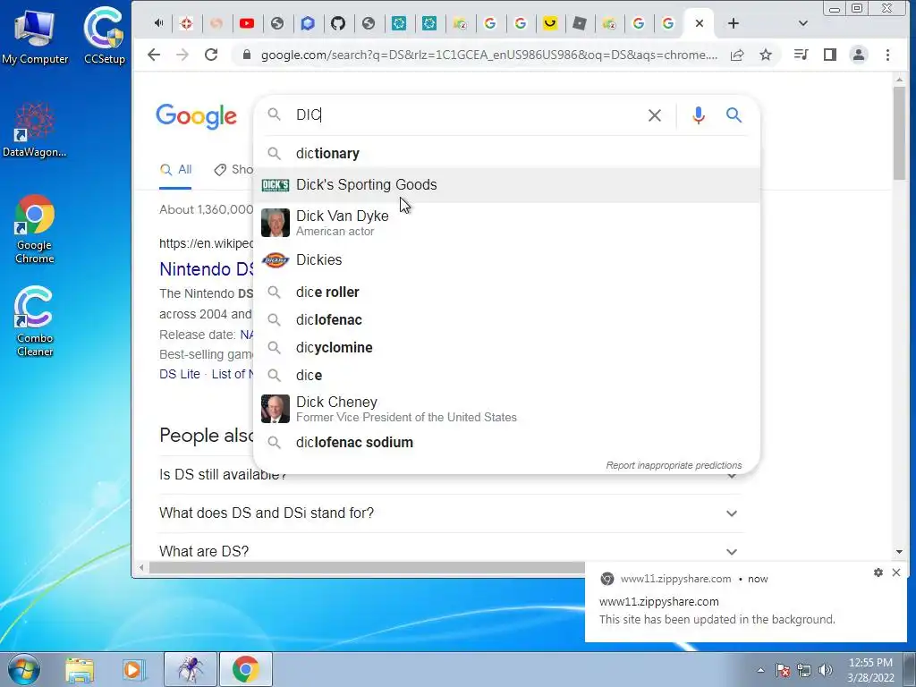Choose the Dick Van Dyke suggestion
This screenshot has width=916, height=687.
pyautogui.click(x=506, y=223)
